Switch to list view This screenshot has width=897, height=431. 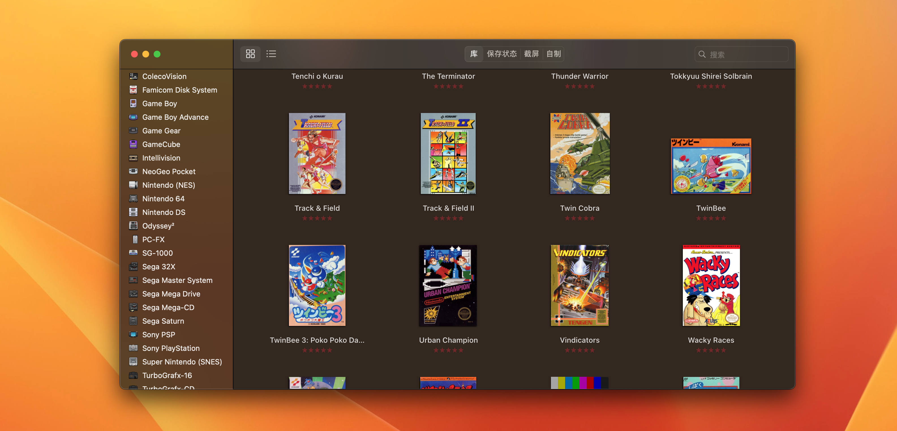[271, 54]
